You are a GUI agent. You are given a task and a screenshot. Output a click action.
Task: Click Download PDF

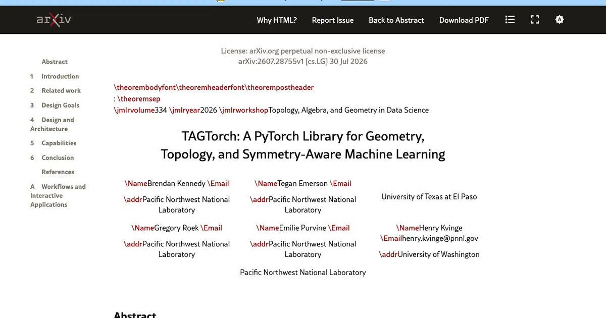(464, 20)
